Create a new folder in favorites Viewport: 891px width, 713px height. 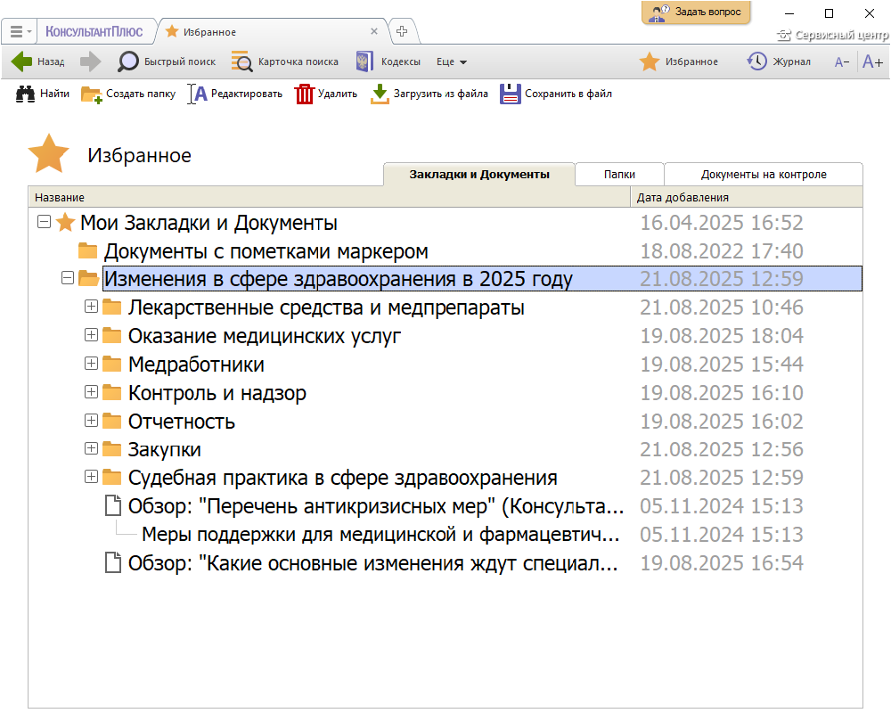point(92,94)
